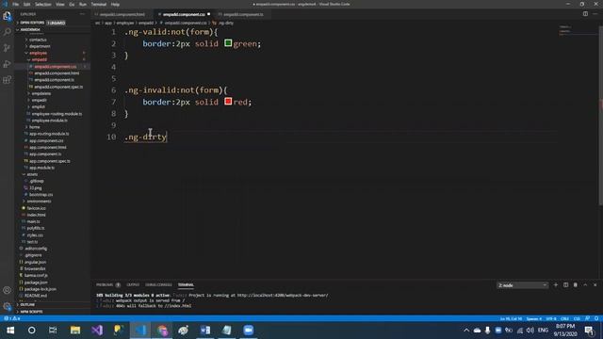Expand the environments folder
This screenshot has width=603, height=339.
point(39,201)
